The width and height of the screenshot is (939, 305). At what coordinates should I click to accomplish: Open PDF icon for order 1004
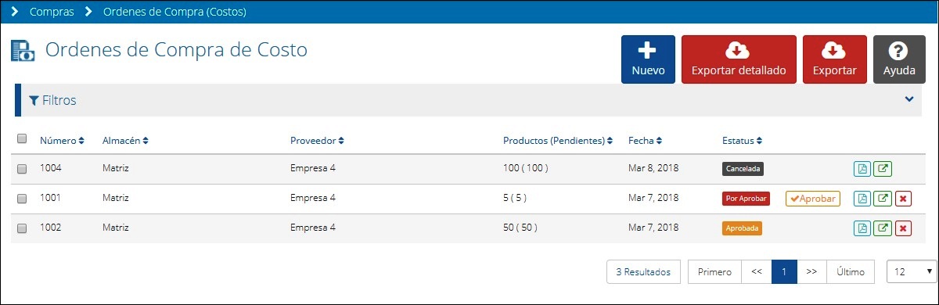coord(862,169)
